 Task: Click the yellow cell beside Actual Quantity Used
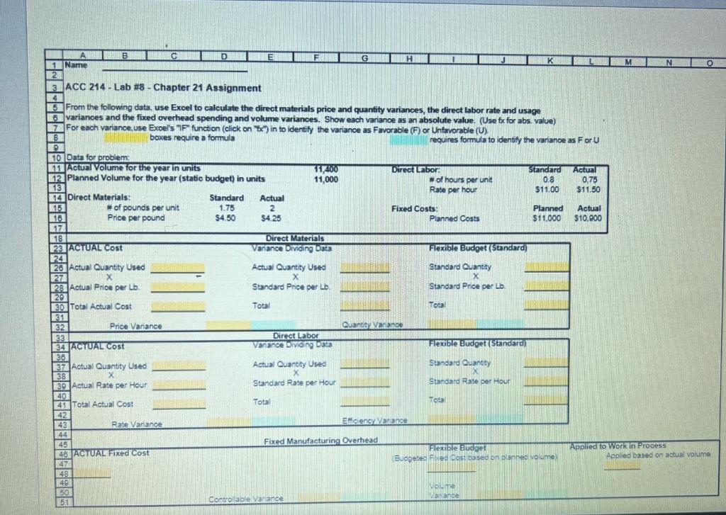coord(179,268)
